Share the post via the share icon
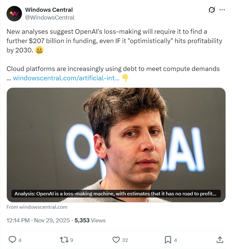The image size is (232, 249). click(x=220, y=239)
